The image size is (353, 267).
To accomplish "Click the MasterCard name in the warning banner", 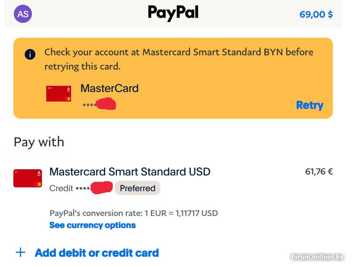I will coord(109,88).
